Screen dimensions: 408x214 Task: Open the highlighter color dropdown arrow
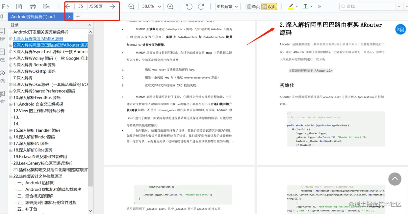click(x=297, y=6)
